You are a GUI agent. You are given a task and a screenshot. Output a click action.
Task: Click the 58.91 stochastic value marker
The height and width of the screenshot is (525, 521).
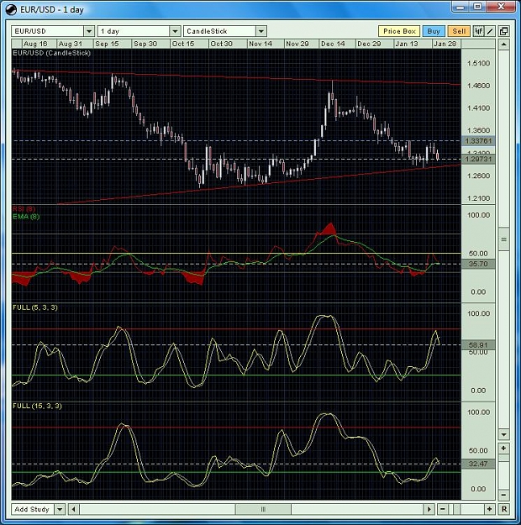[478, 345]
